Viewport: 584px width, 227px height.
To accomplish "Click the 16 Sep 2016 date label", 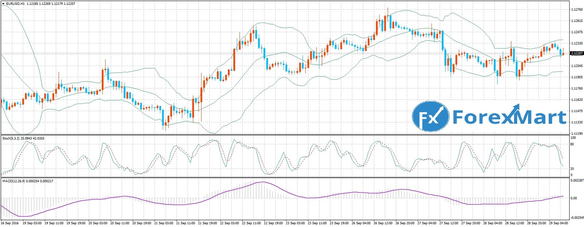I will point(10,224).
